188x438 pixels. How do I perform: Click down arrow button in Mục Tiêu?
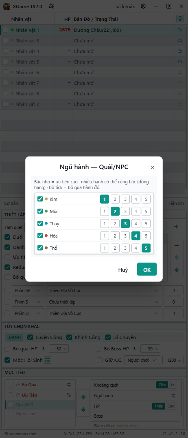tap(83, 410)
